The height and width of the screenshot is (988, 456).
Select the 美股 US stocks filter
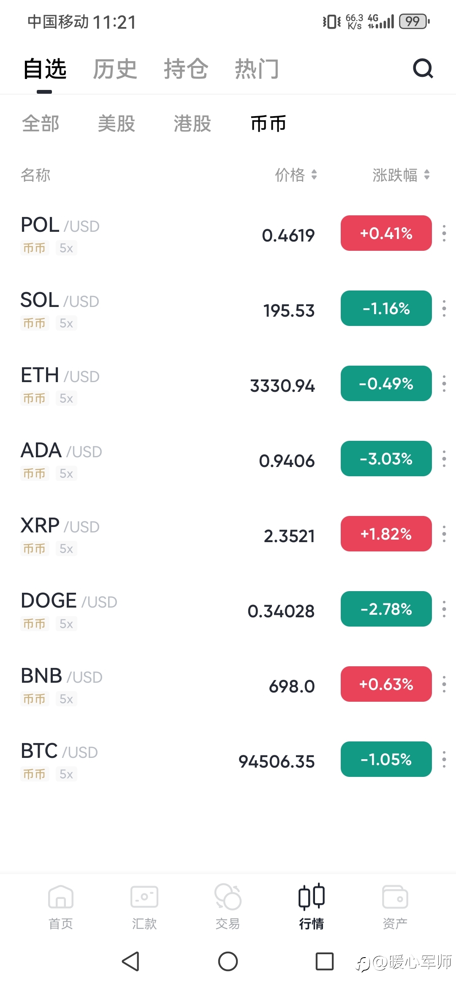pos(117,124)
